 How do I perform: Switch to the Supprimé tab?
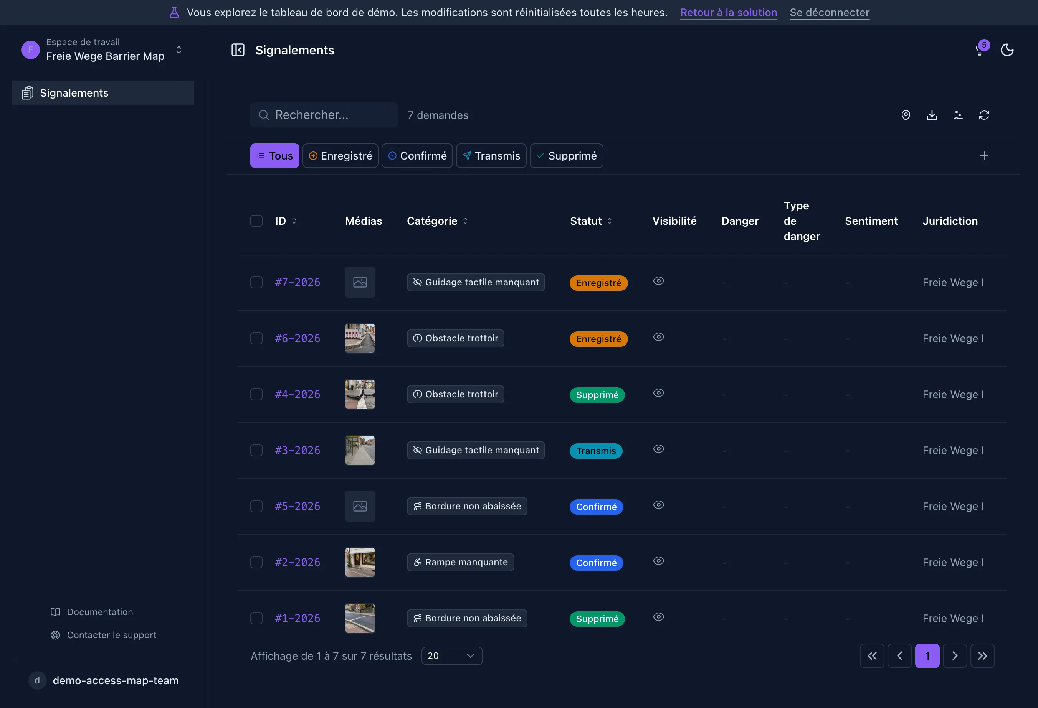click(x=566, y=156)
